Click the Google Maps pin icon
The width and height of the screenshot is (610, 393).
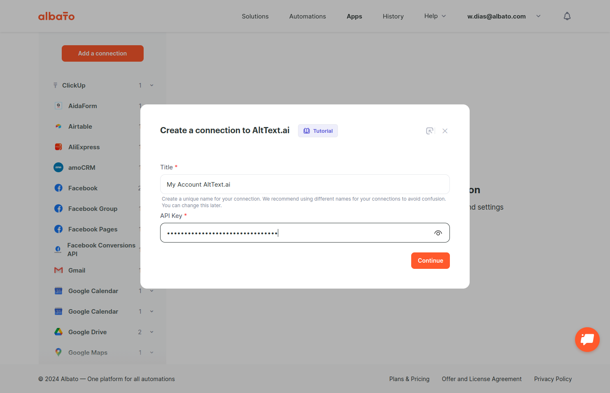[58, 352]
